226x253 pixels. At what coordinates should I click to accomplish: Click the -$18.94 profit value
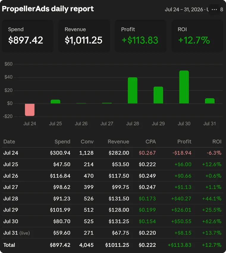[182, 153]
